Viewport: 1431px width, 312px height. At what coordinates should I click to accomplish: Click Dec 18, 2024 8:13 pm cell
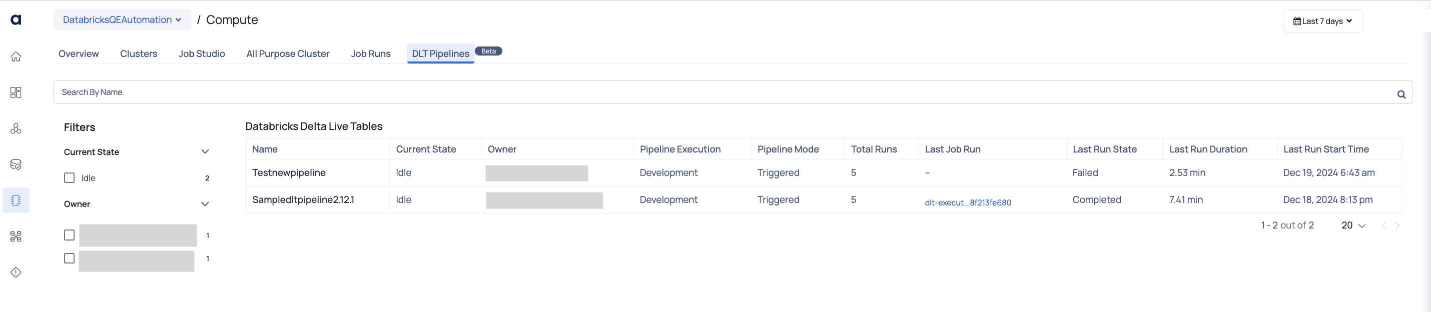click(x=1327, y=200)
